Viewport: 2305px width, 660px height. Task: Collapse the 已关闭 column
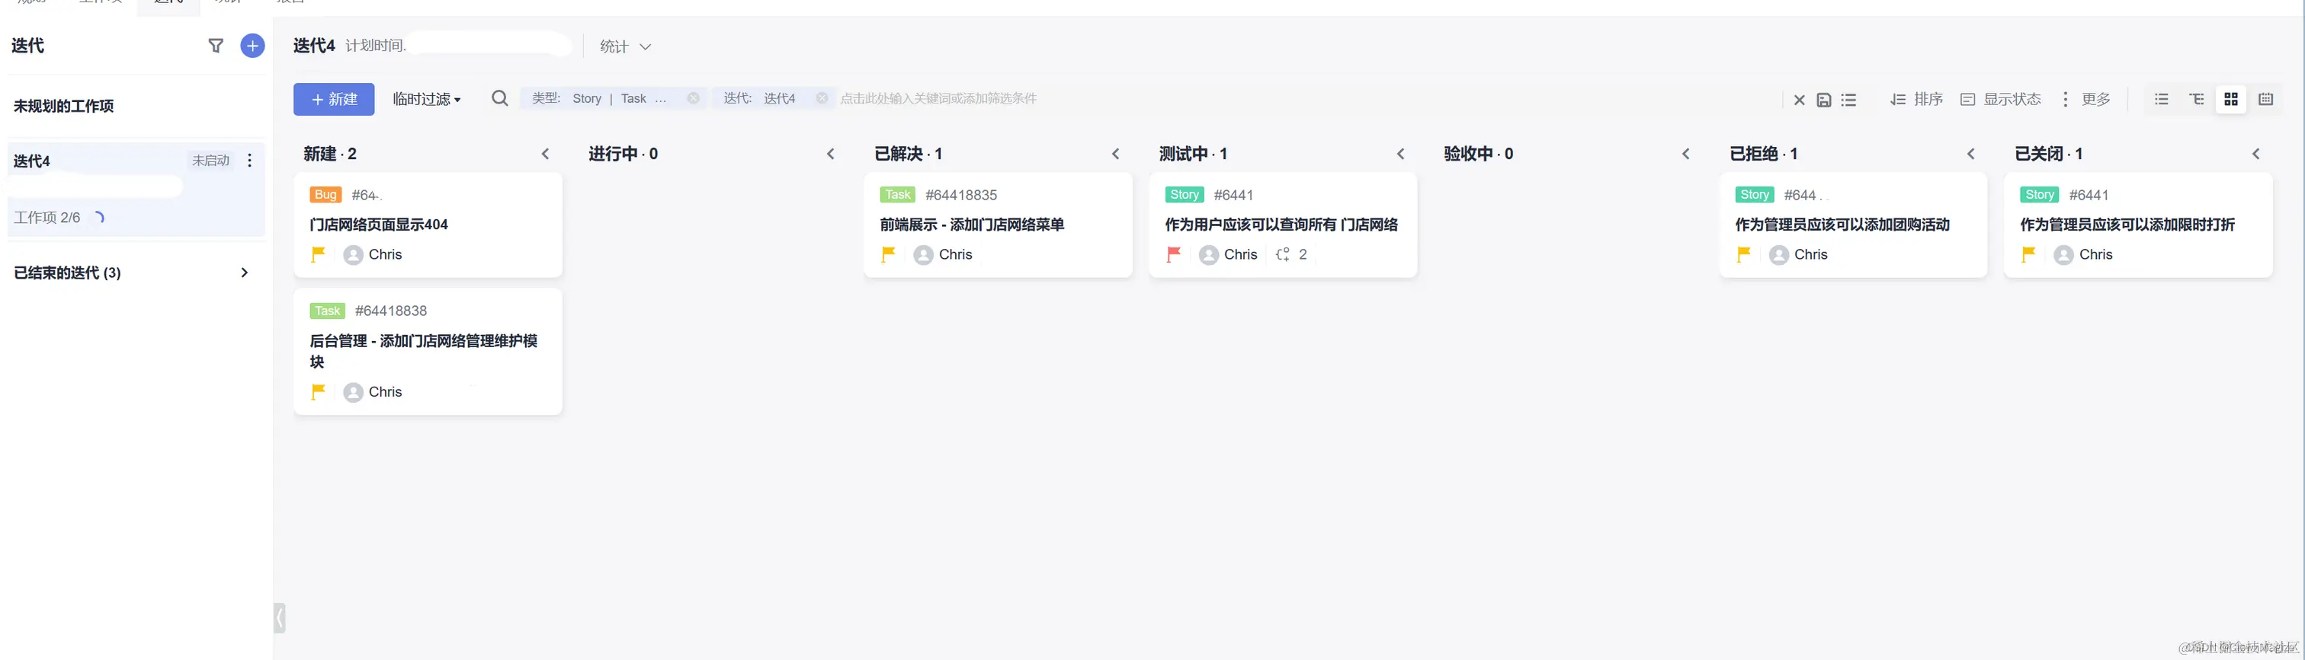coord(2255,154)
